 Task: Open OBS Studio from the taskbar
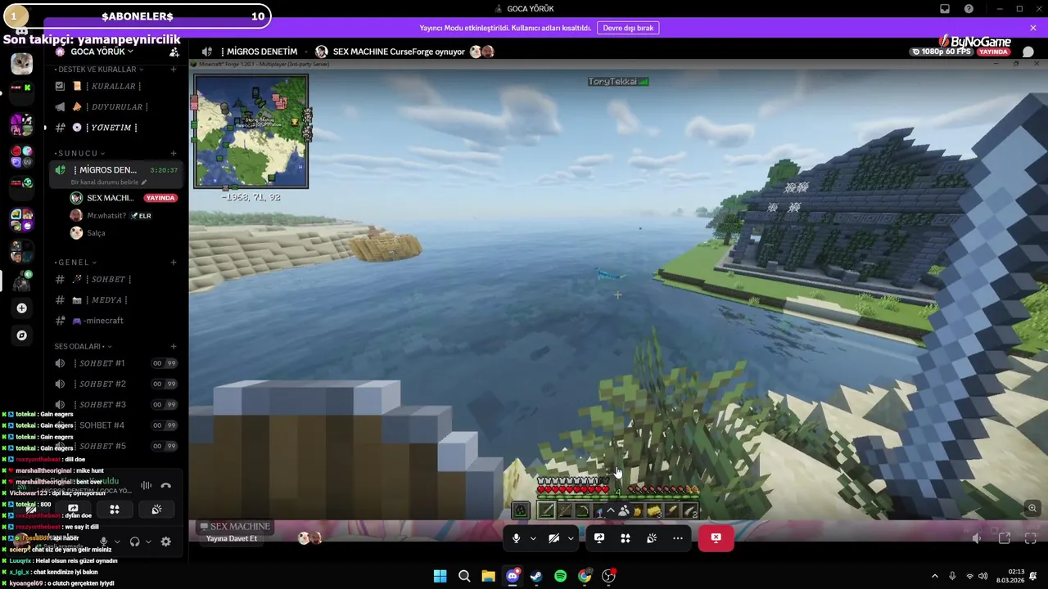click(608, 576)
